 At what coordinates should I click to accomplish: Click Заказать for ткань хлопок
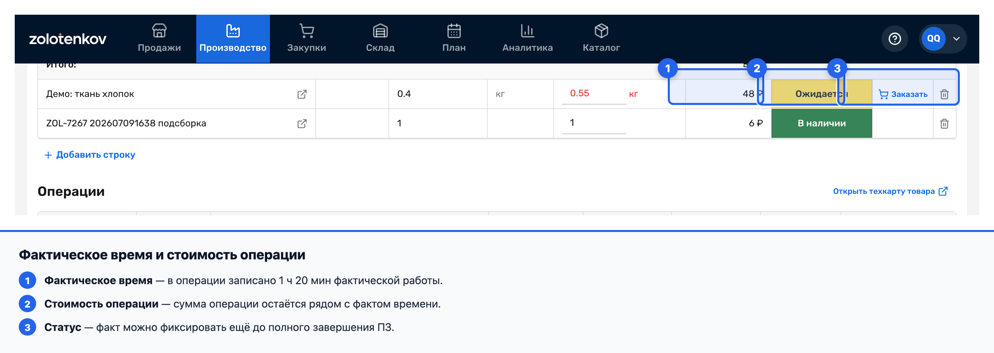pos(903,94)
